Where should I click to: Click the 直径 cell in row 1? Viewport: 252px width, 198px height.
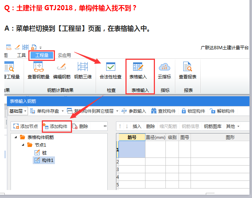coord(155,150)
